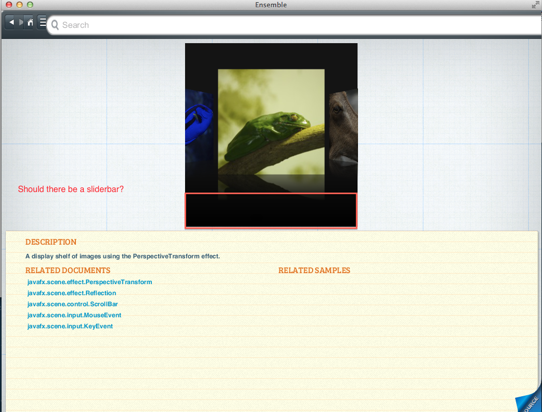This screenshot has height=412, width=542.
Task: Click the Related Samples heading
Action: point(314,270)
